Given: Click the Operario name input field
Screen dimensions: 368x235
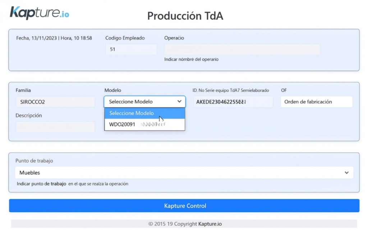Looking at the screenshot, I should [242, 50].
